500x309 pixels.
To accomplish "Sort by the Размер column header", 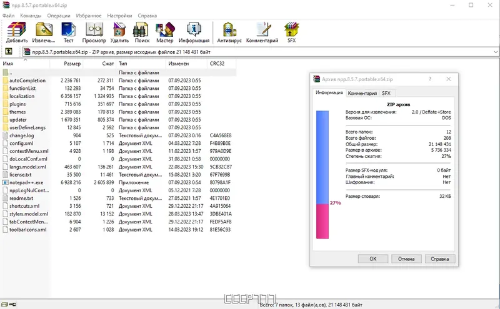I will 66,64.
